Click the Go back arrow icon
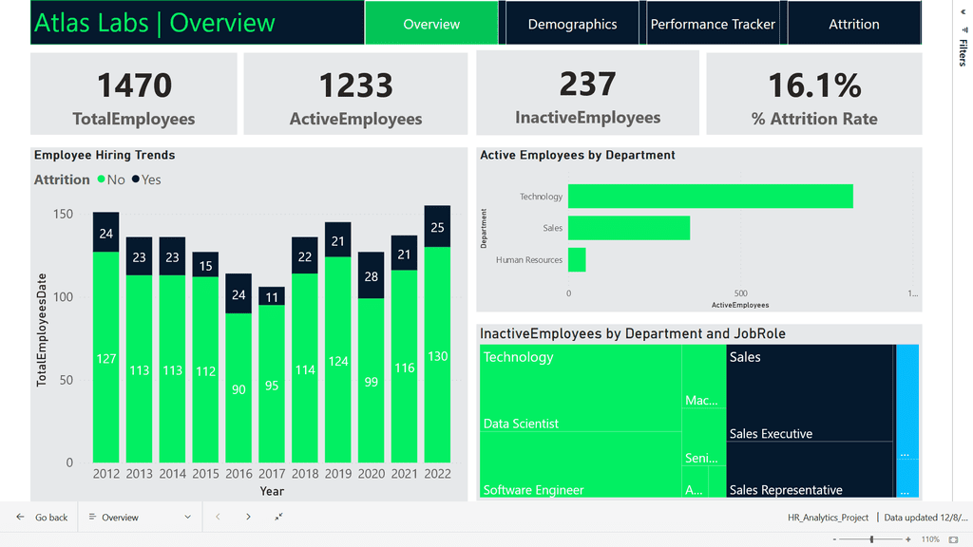Image resolution: width=973 pixels, height=547 pixels. [x=21, y=517]
